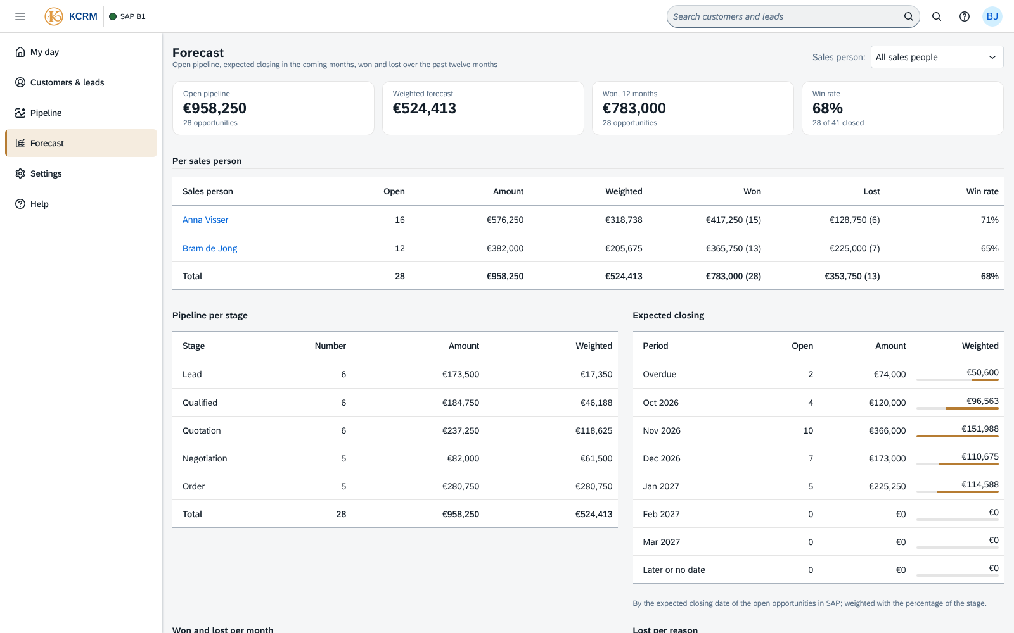This screenshot has height=633, width=1014.
Task: Click the Lost total €353,750 (13)
Action: click(852, 276)
